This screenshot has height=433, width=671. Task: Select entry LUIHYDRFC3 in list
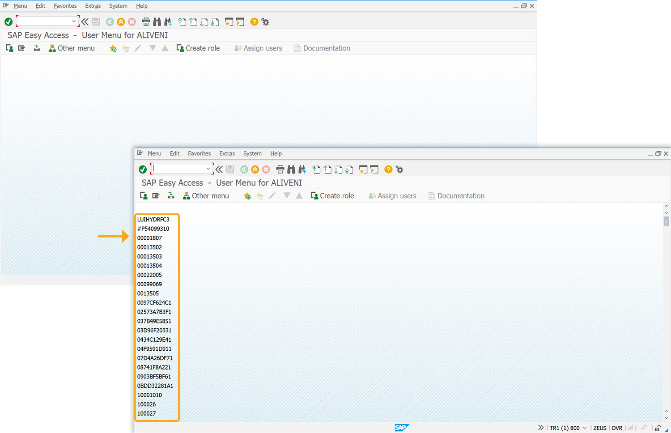(x=153, y=220)
